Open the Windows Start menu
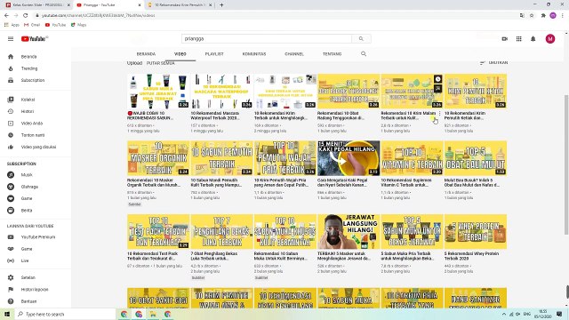The height and width of the screenshot is (320, 569). (7, 314)
